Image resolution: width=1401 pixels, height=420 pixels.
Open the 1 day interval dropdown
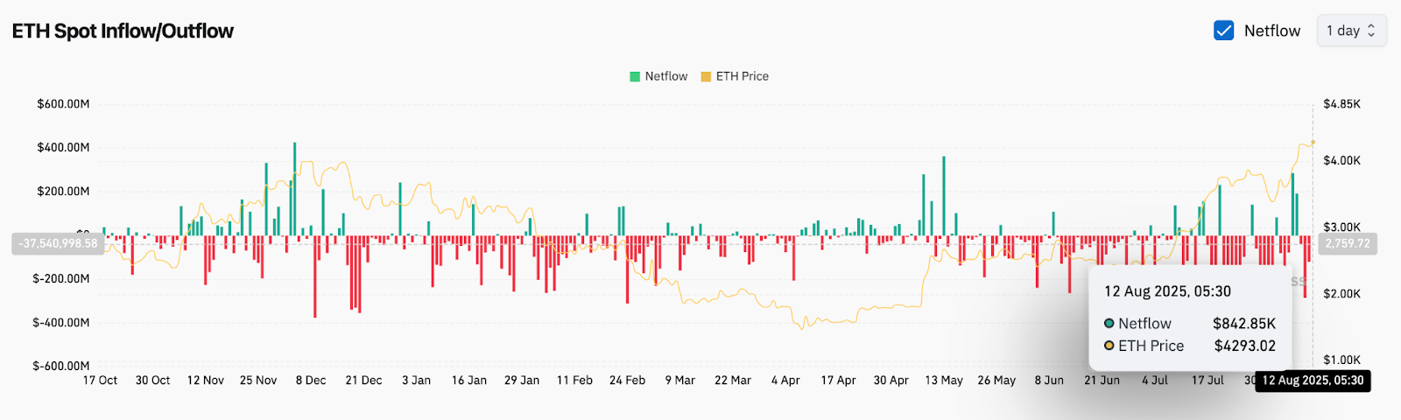pyautogui.click(x=1351, y=31)
